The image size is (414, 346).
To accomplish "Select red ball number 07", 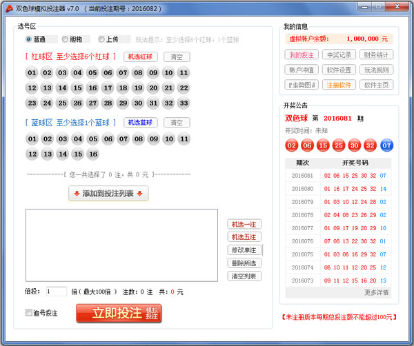I will point(123,73).
